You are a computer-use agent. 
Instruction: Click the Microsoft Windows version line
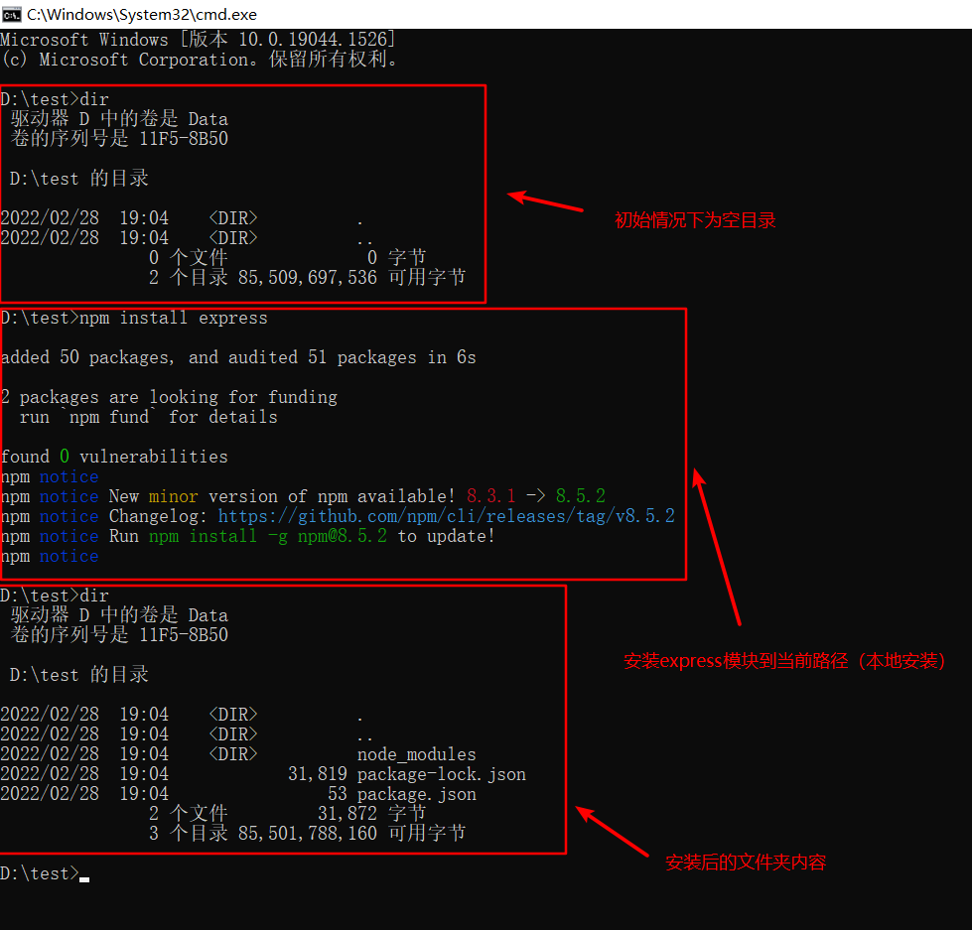point(198,40)
